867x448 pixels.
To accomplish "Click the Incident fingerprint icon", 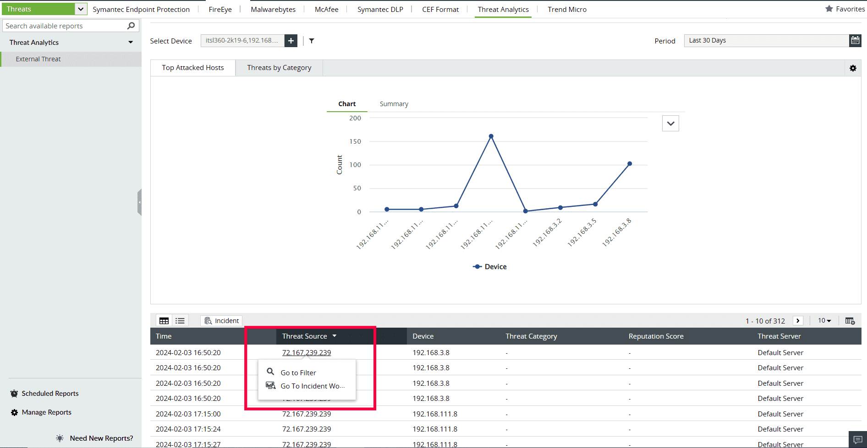I will point(209,320).
